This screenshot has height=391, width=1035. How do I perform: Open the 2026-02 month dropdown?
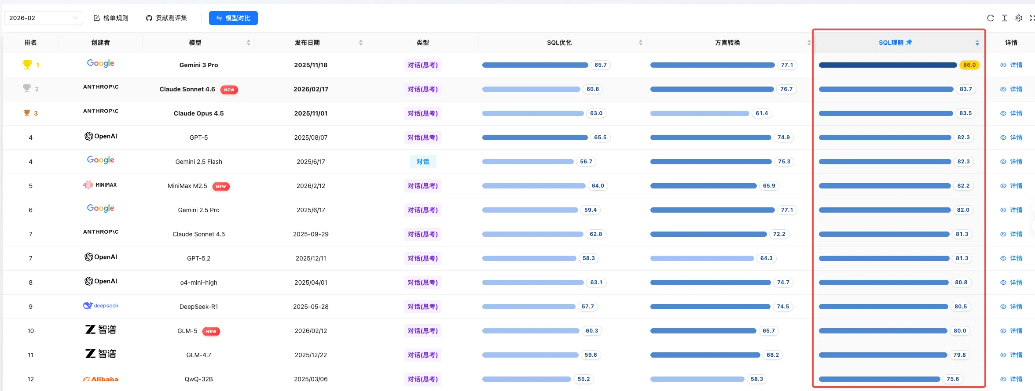(43, 18)
